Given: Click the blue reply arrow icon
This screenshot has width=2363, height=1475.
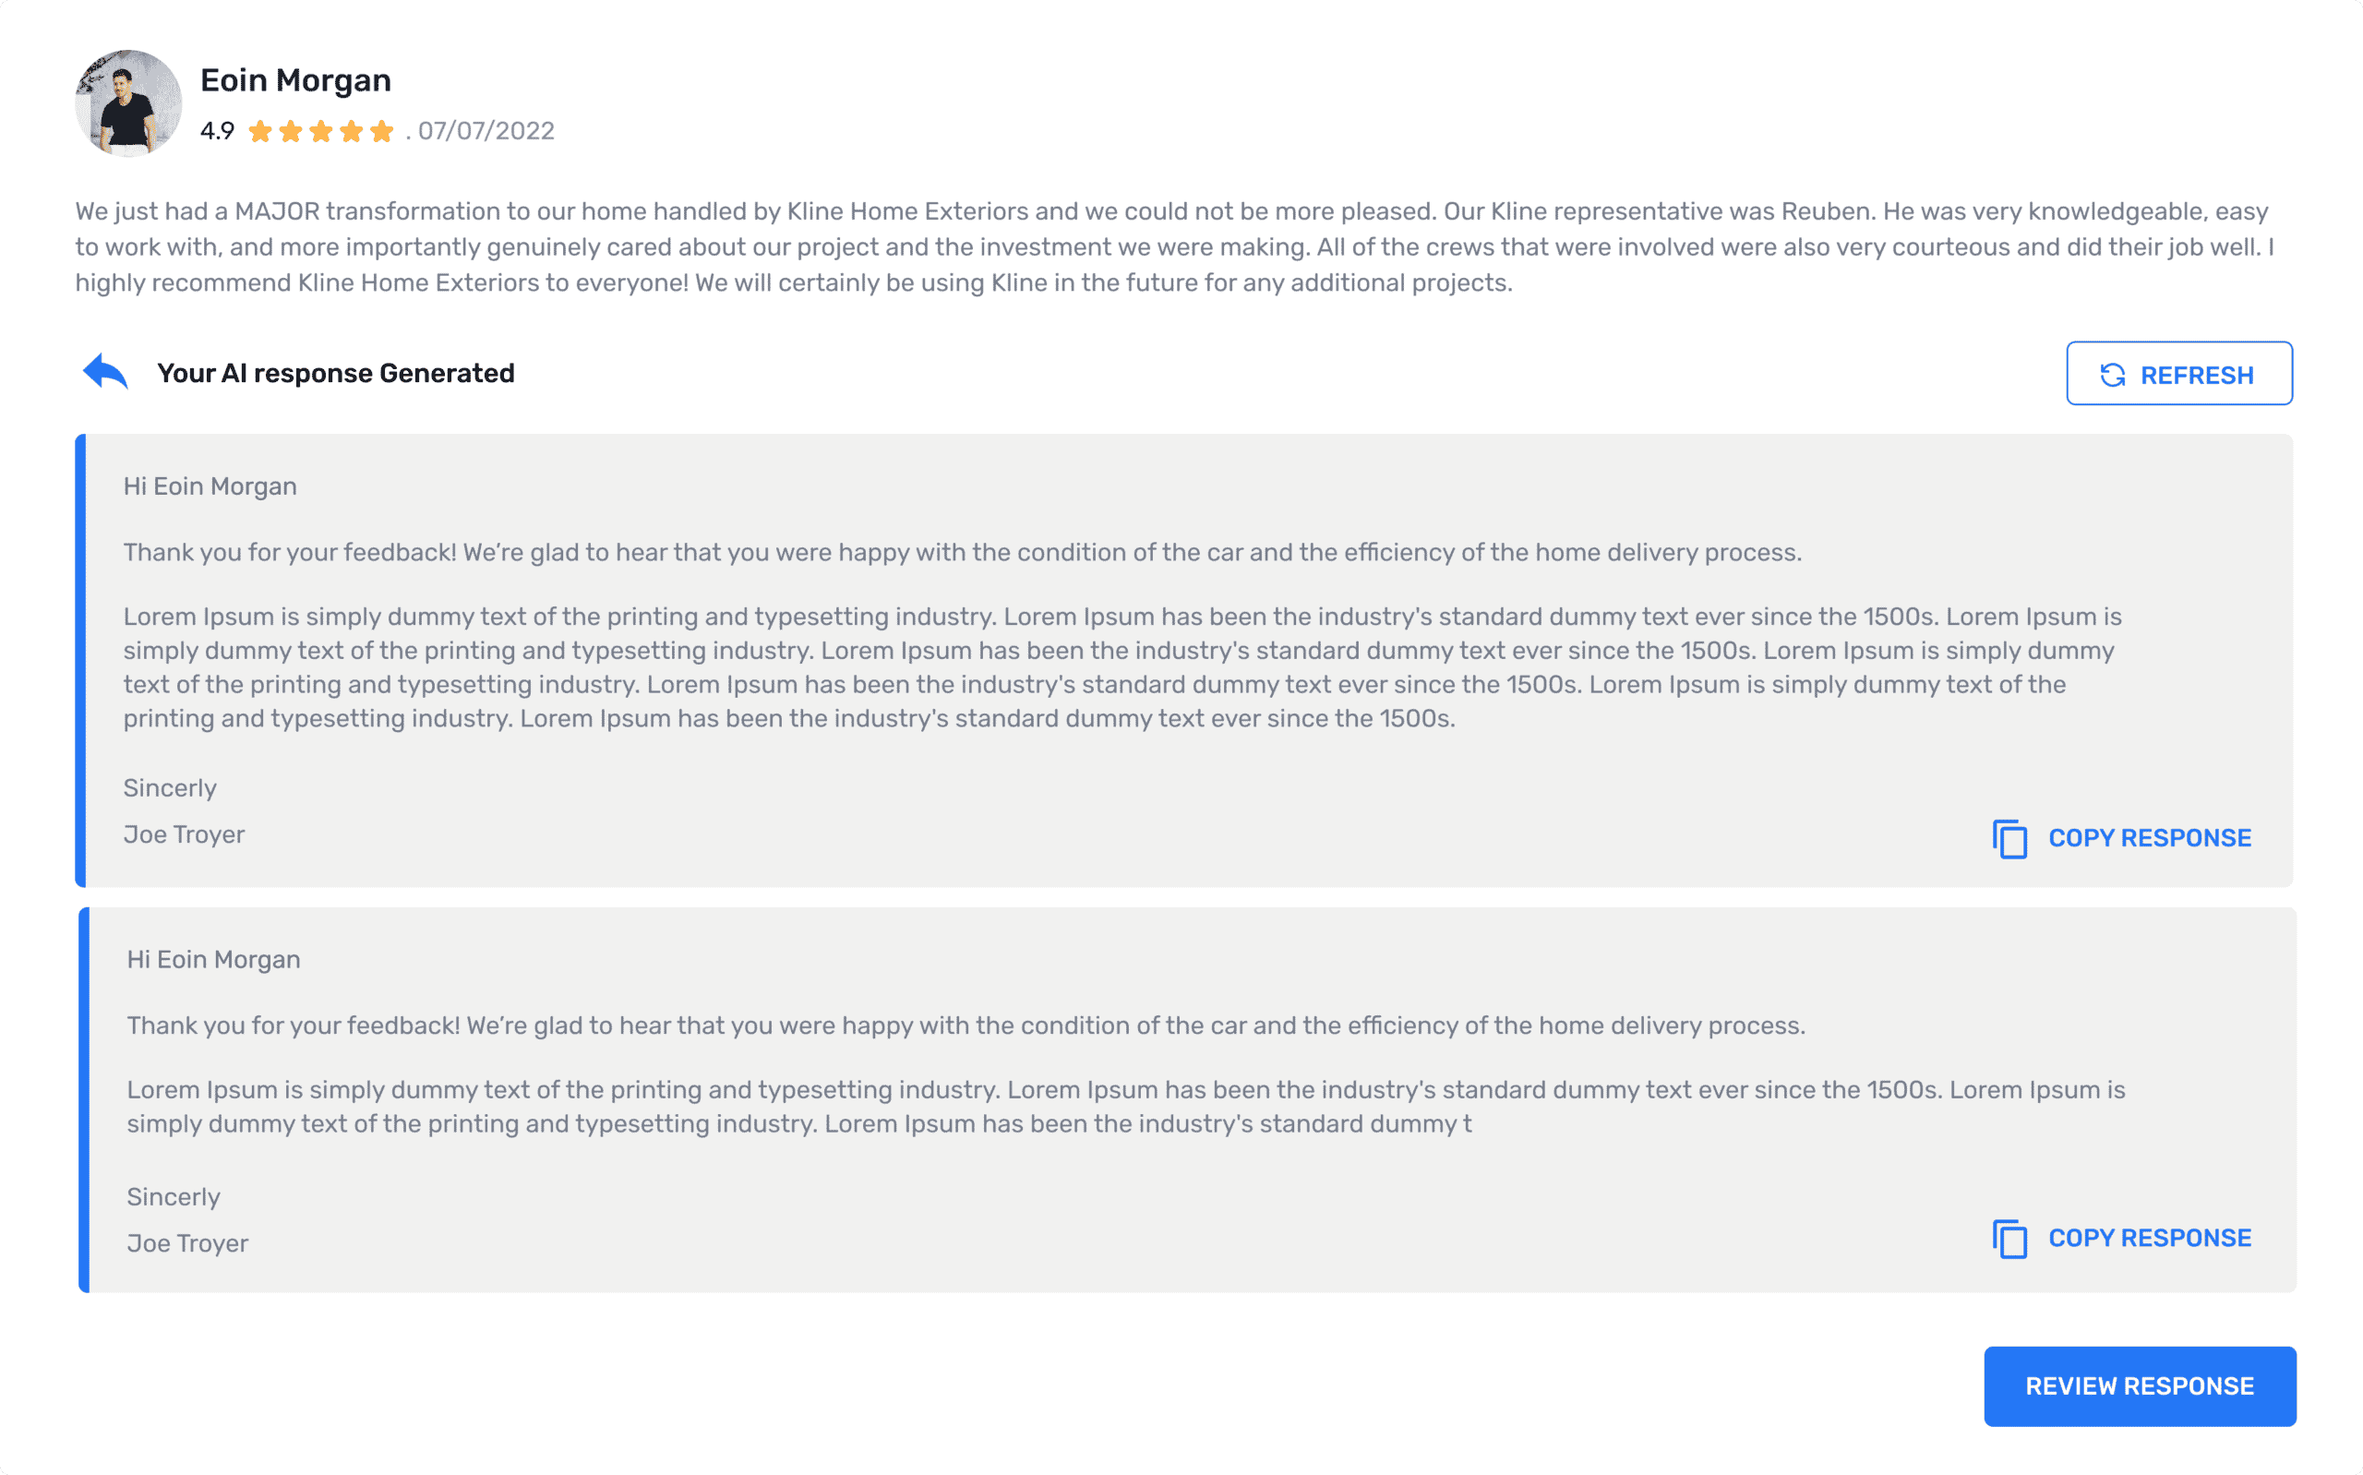Looking at the screenshot, I should [x=105, y=372].
